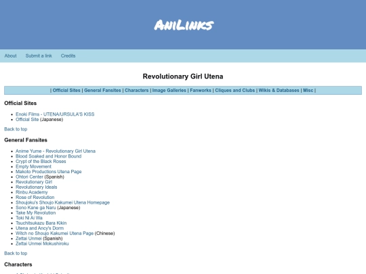The height and width of the screenshot is (274, 366).
Task: Open Enoki Films - UTENA/URSULA'S KISS link
Action: click(x=55, y=114)
